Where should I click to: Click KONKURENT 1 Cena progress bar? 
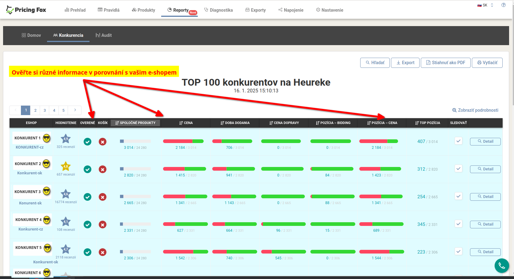pos(183,141)
